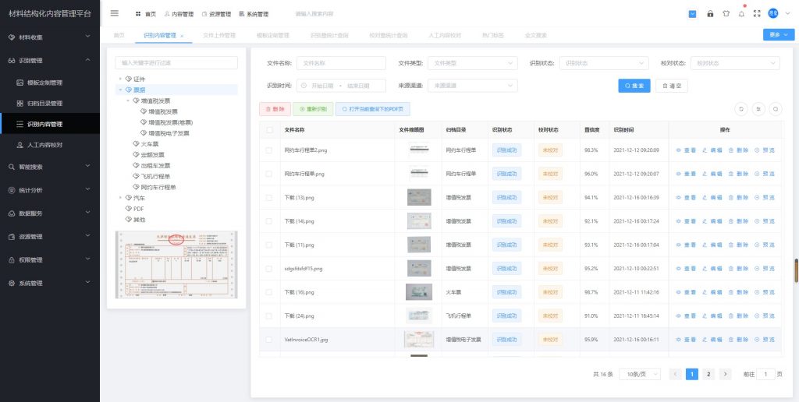Image resolution: width=799 pixels, height=402 pixels.
Task: Open the 文件类型 dropdown
Action: (472, 63)
